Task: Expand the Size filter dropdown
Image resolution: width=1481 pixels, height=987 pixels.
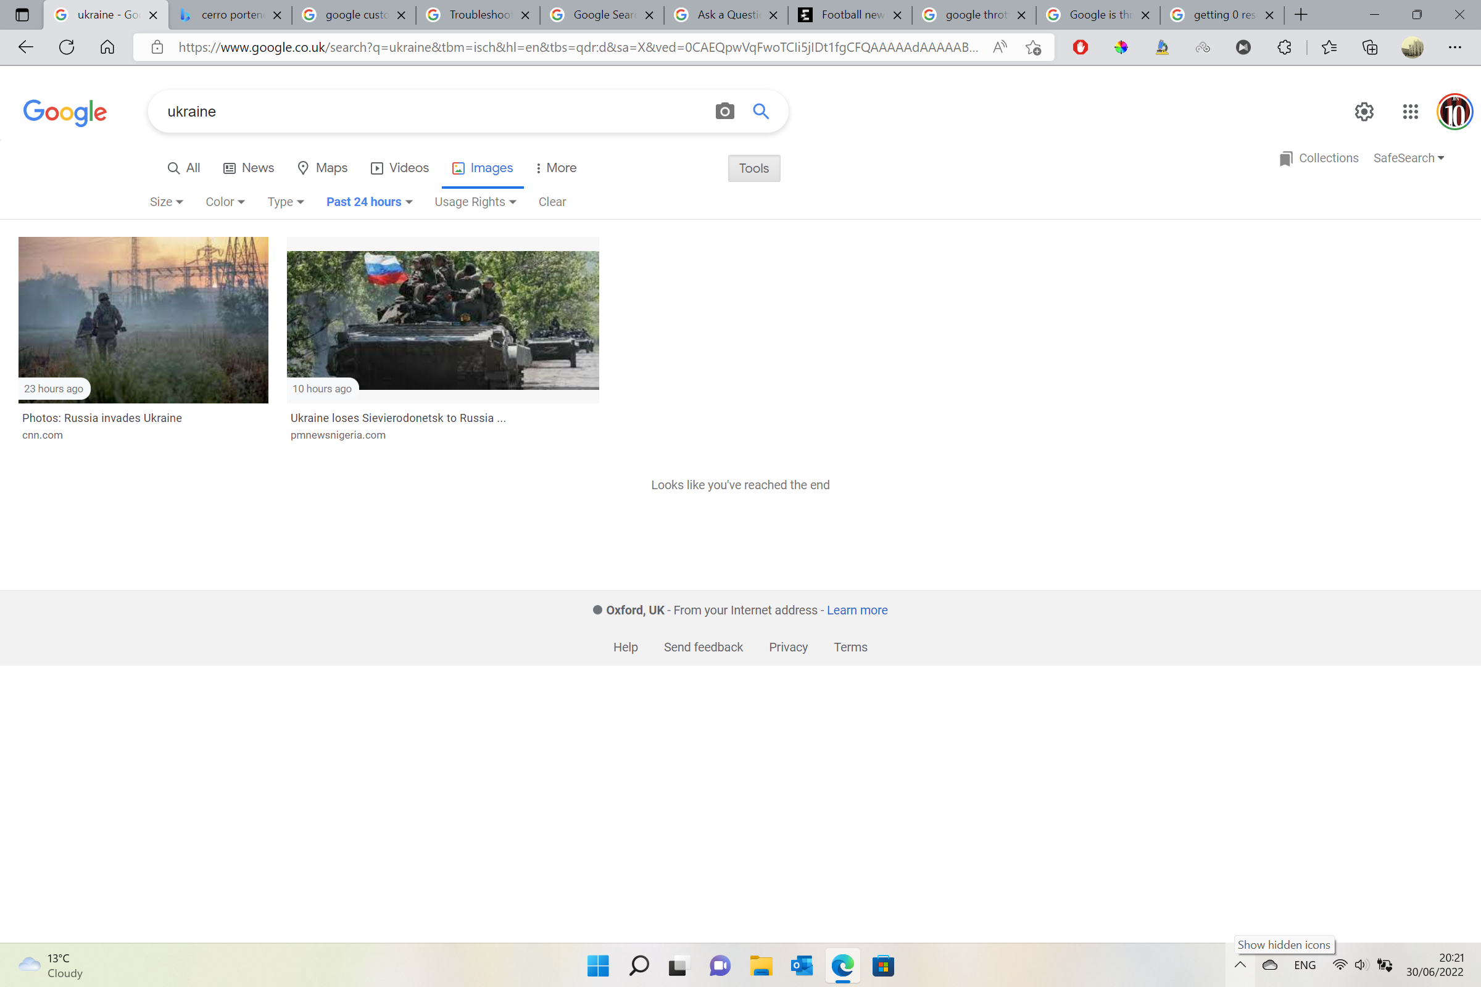Action: coord(166,202)
